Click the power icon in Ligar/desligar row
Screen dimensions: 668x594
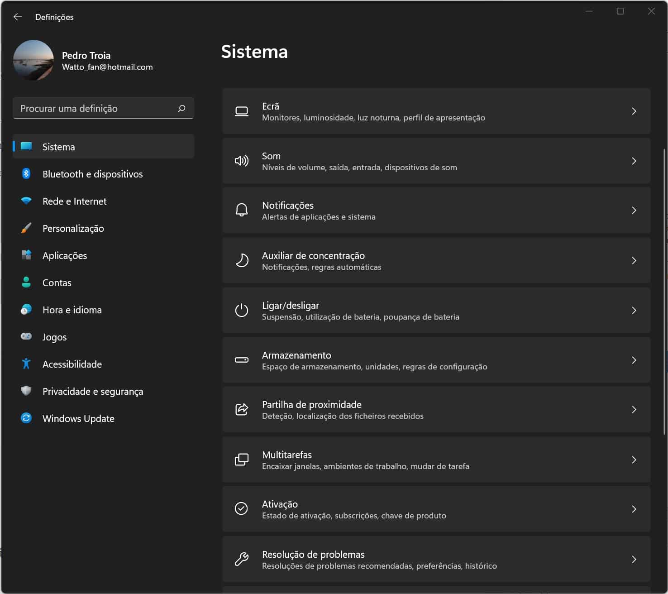click(x=242, y=311)
